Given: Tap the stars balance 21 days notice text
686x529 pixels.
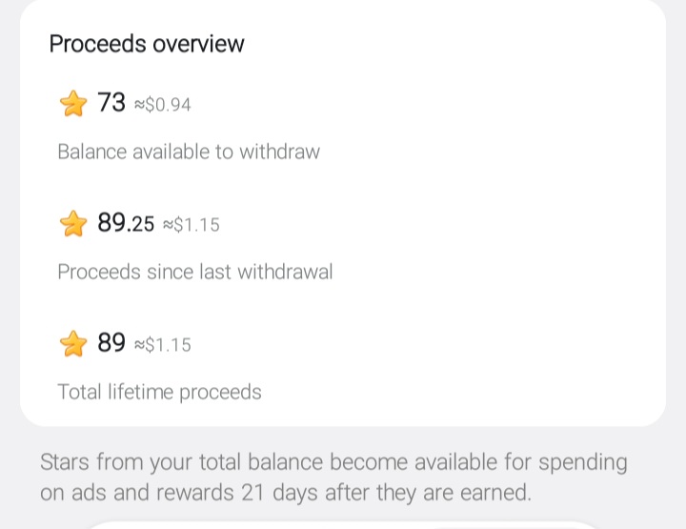Looking at the screenshot, I should 333,477.
